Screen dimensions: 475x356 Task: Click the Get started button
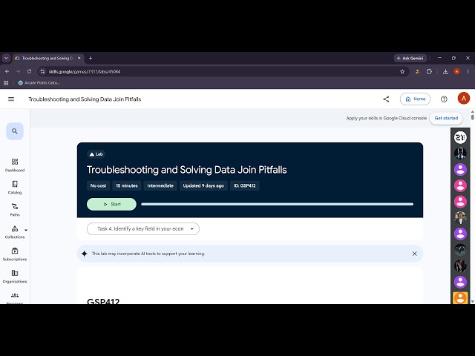coord(446,119)
